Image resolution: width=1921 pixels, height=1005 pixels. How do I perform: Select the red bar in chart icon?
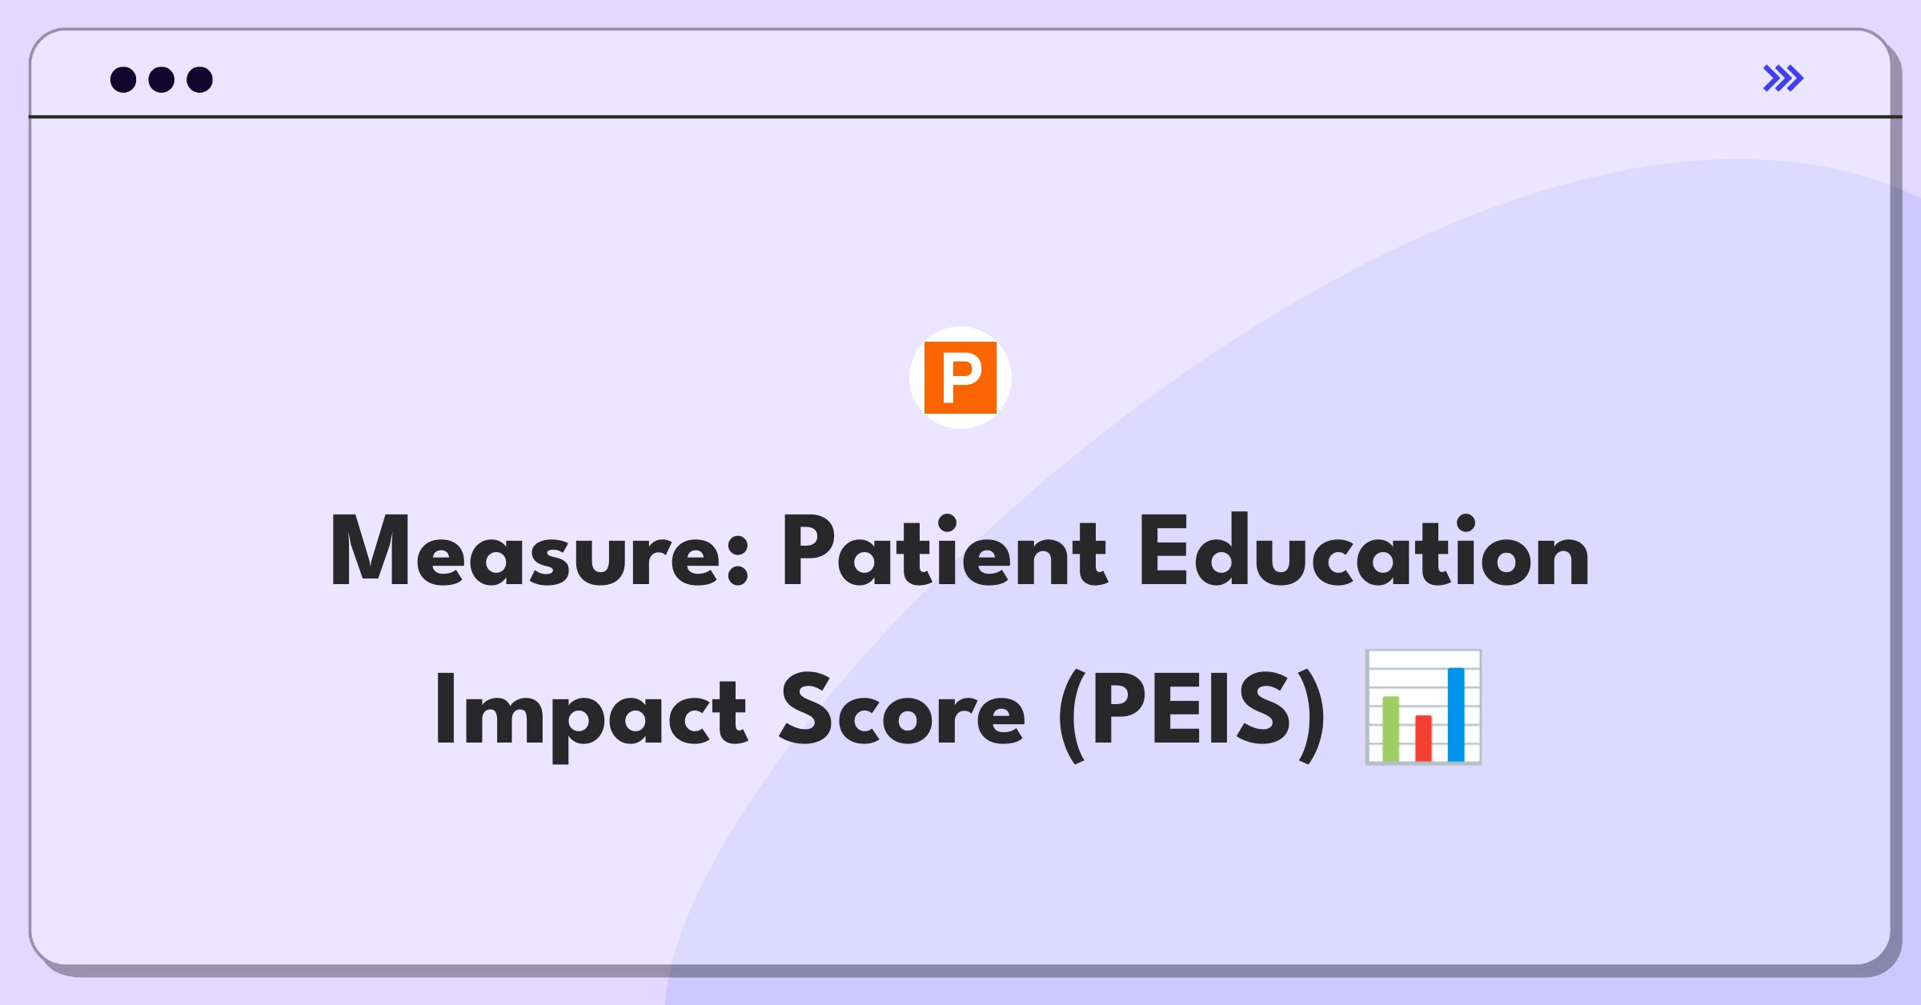point(1423,738)
